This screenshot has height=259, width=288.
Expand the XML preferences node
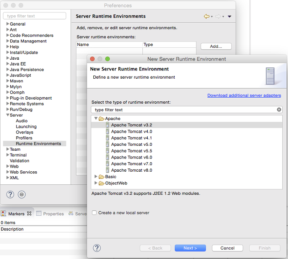pos(8,177)
